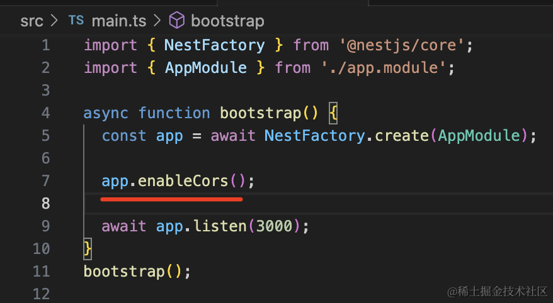Click bootstrap in the function declaration

click(x=260, y=113)
